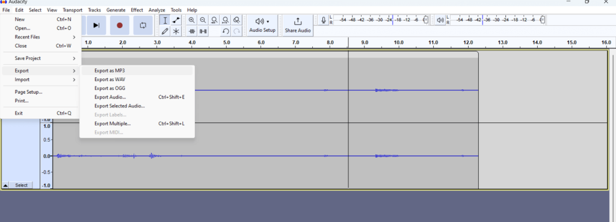Open the Tools menu
616x222 pixels.
176,10
